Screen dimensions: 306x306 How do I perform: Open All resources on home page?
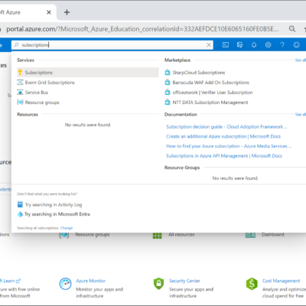(181, 235)
